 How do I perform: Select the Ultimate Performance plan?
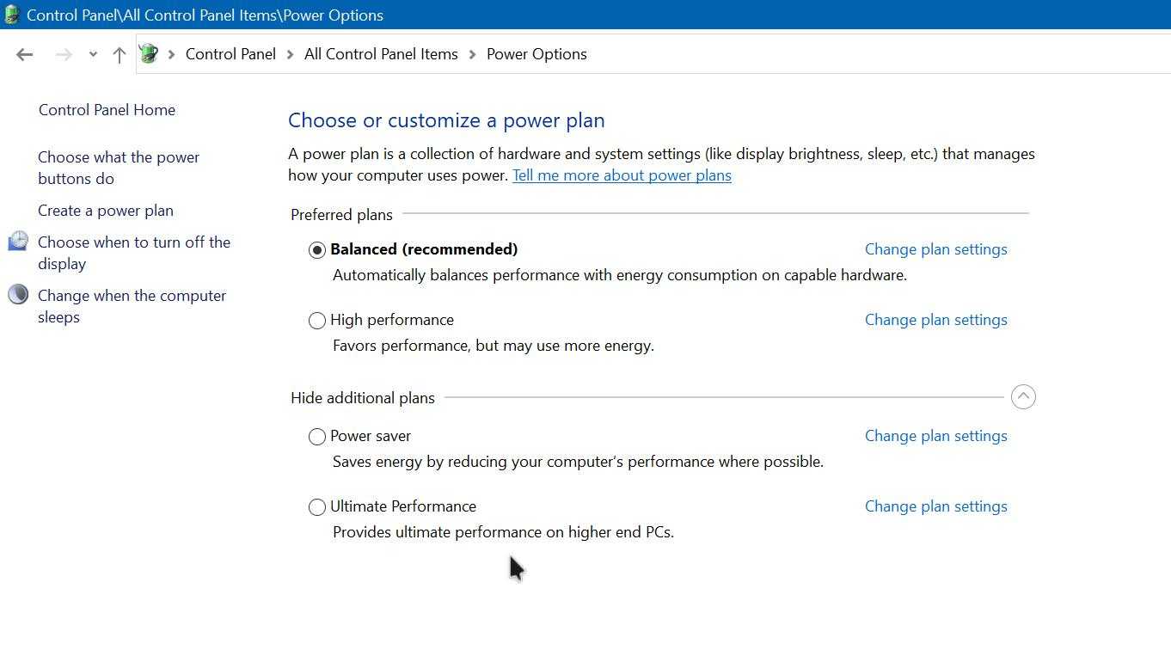click(317, 507)
